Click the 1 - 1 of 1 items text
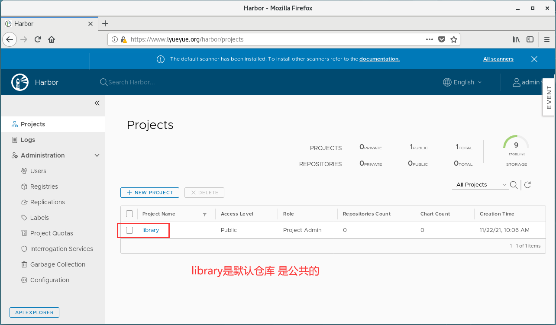Image resolution: width=556 pixels, height=325 pixels. pos(525,246)
